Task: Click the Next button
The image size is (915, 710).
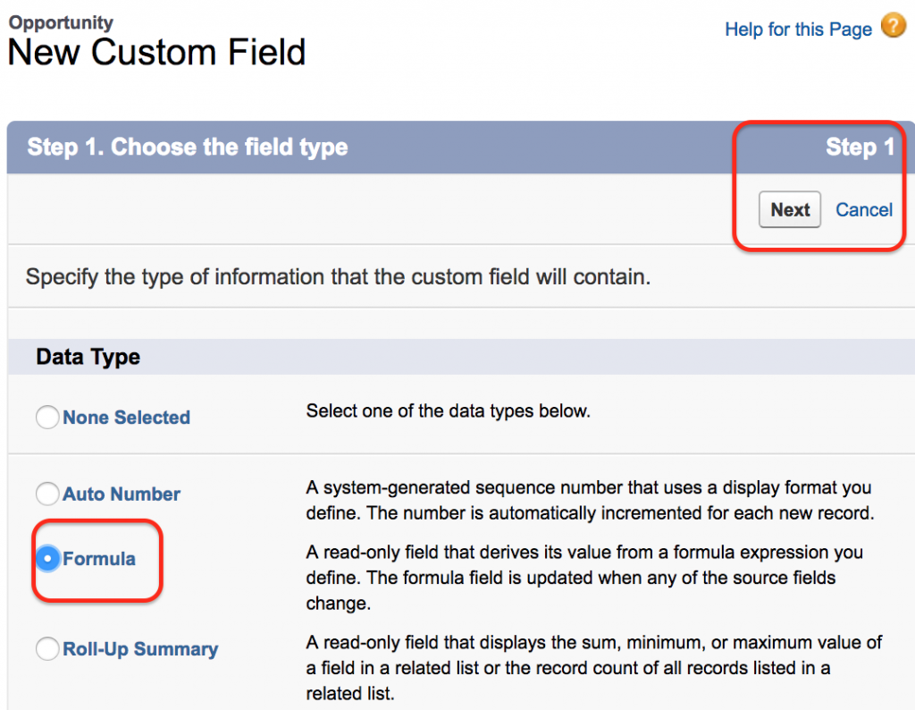Action: [790, 209]
